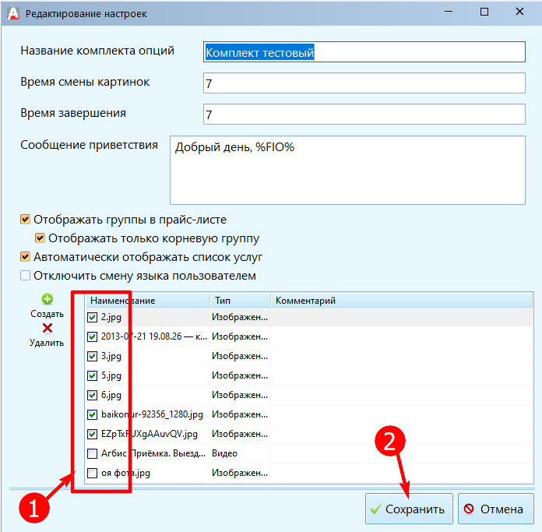Click Изображен... type cell of оя фото.jpg row
Viewport: 542px width, 532px height.
click(240, 473)
